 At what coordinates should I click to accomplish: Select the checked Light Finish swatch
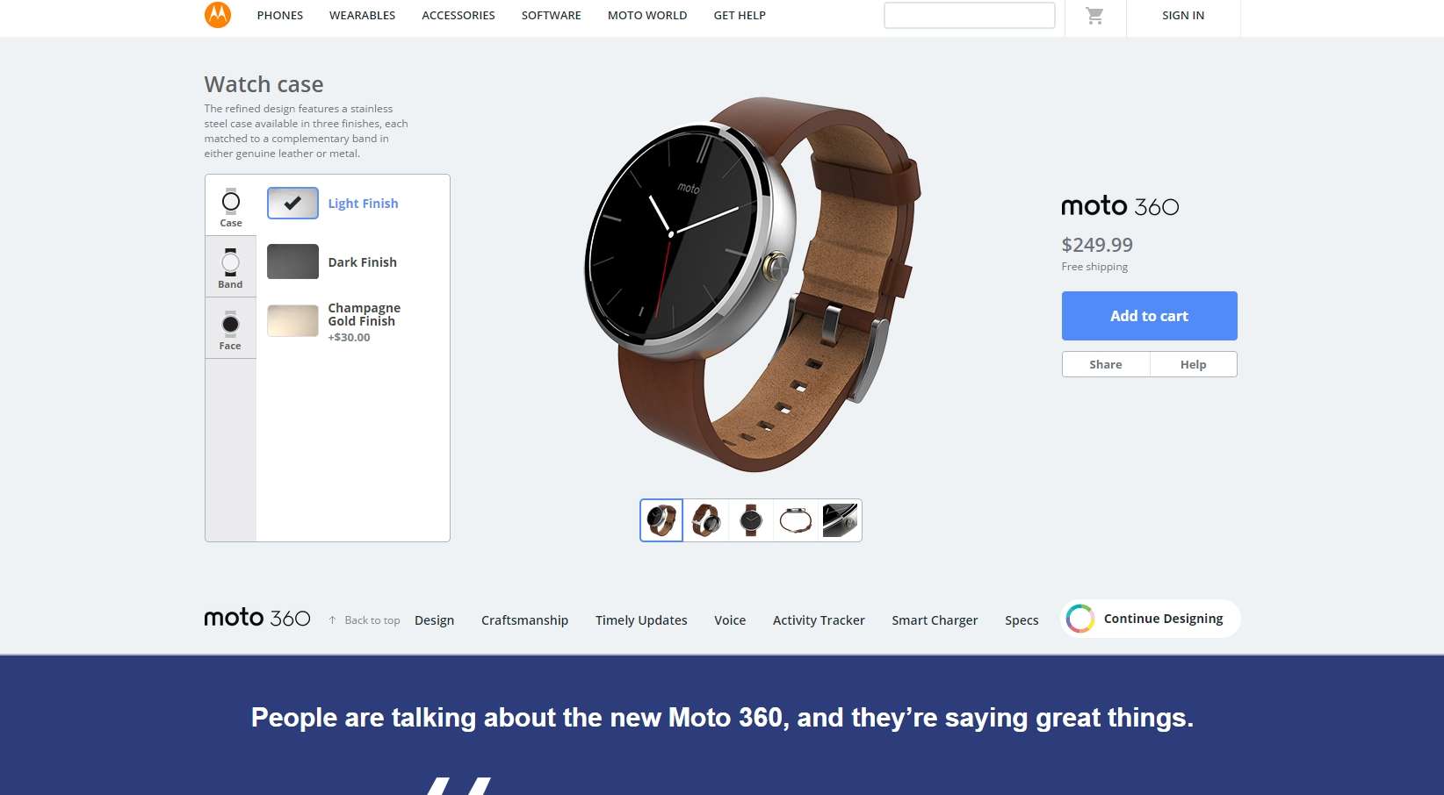pyautogui.click(x=292, y=203)
